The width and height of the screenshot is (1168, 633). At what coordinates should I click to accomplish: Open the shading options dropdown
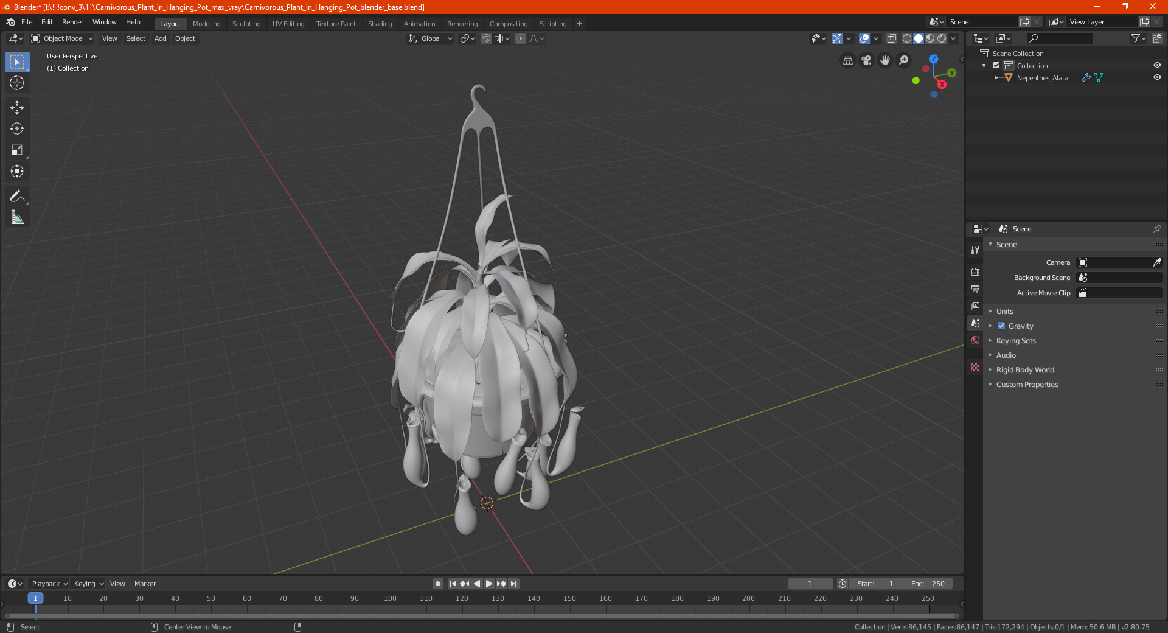coord(953,38)
